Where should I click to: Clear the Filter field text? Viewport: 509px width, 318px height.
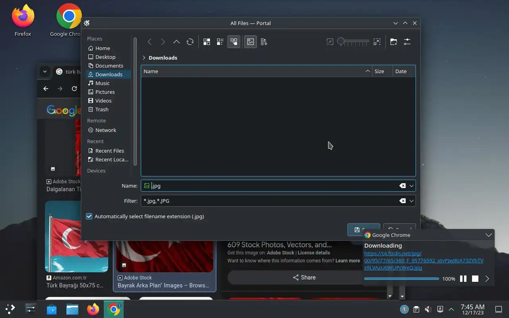[402, 201]
